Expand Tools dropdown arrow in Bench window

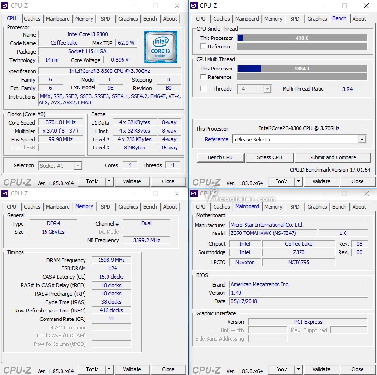point(299,181)
